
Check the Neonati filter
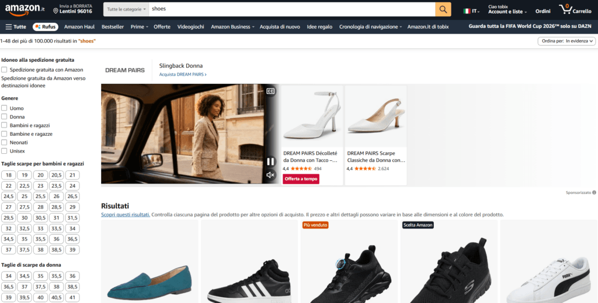4,142
